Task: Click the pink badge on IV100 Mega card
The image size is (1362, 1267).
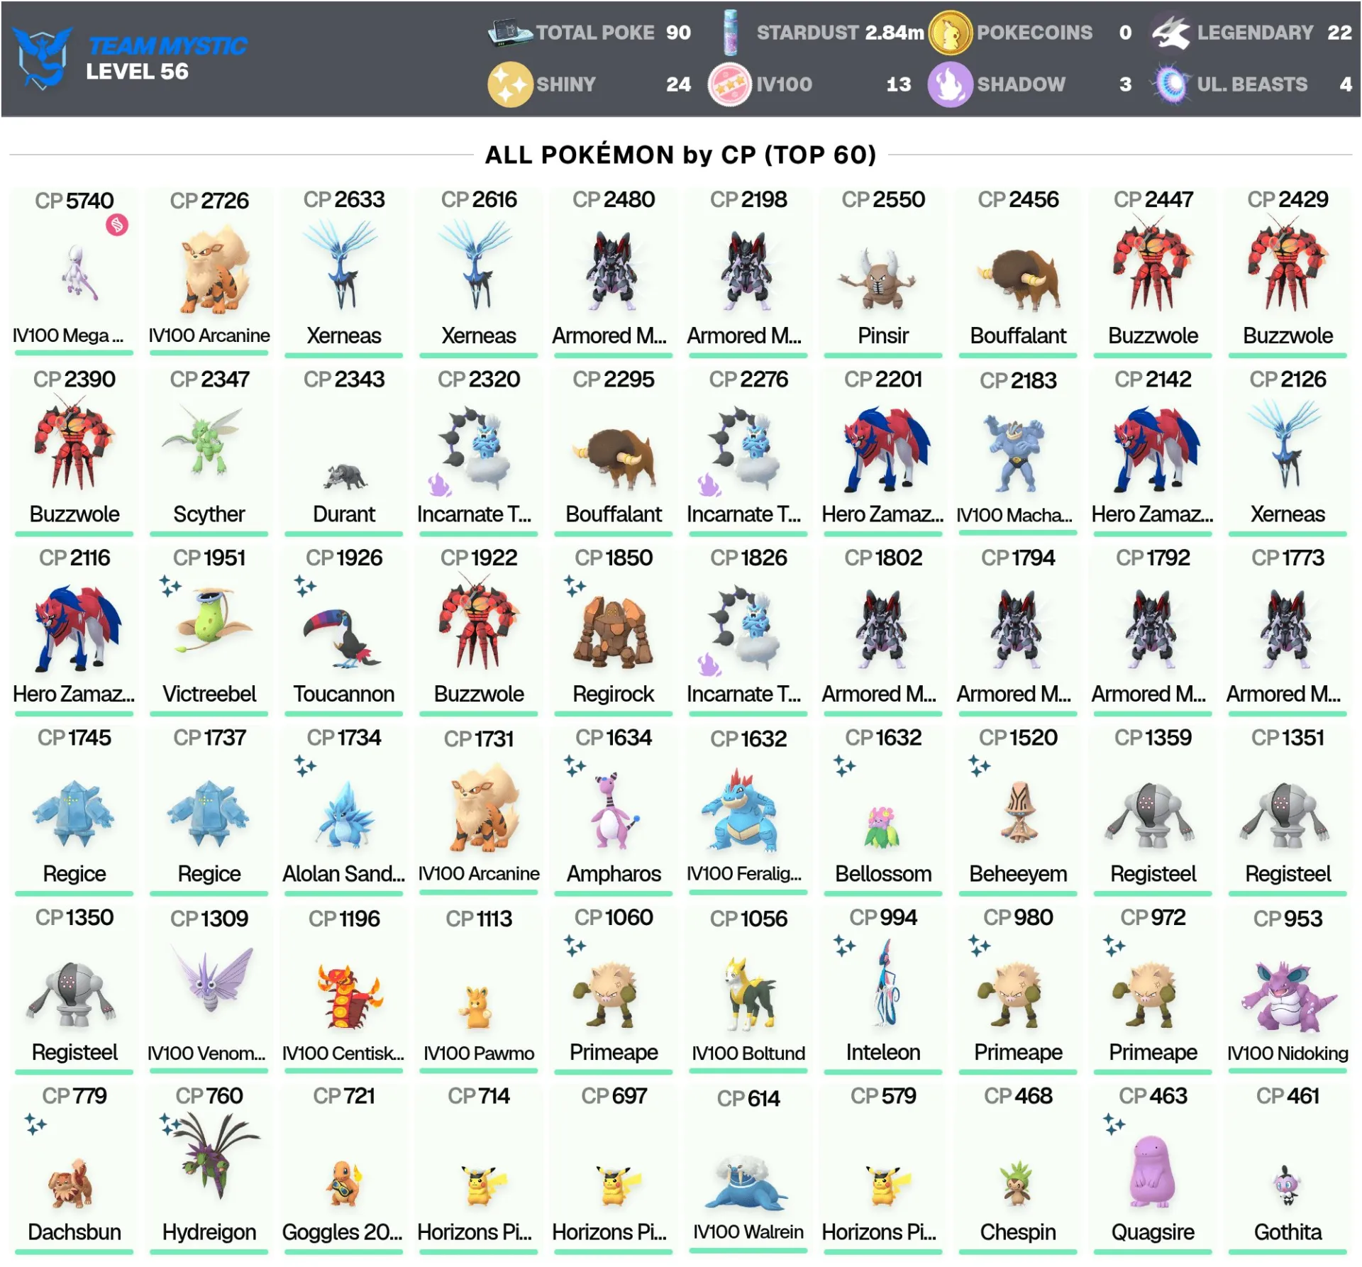Action: 117,225
